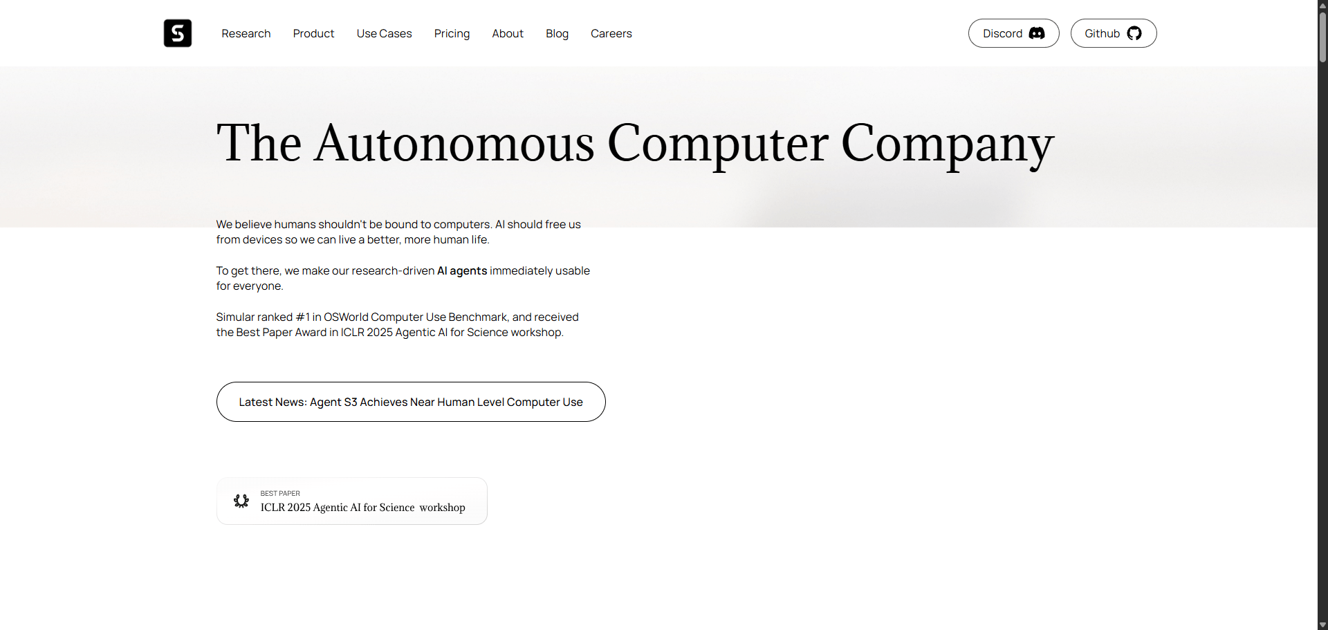1328x630 pixels.
Task: Open the Latest News Agent S3 announcement
Action: point(411,402)
